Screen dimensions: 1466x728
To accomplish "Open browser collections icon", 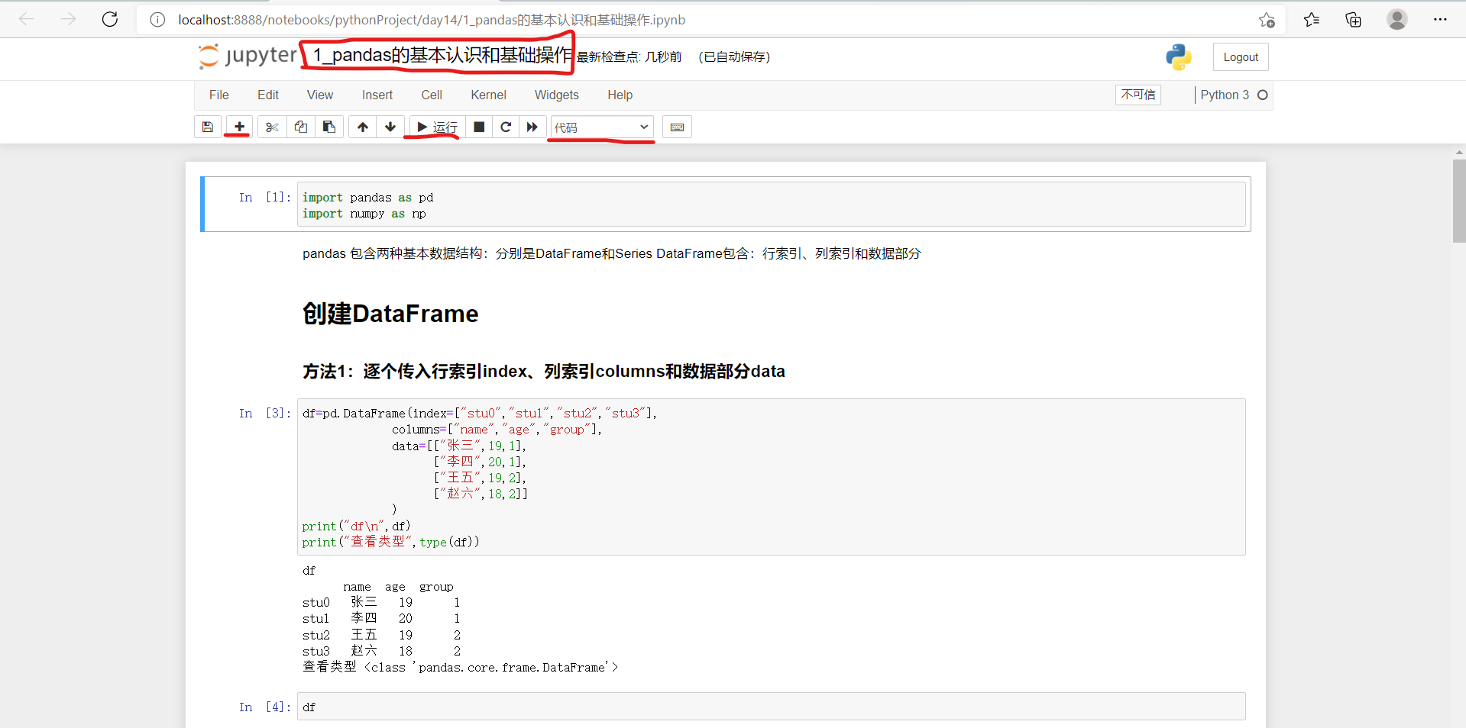I will (x=1353, y=20).
